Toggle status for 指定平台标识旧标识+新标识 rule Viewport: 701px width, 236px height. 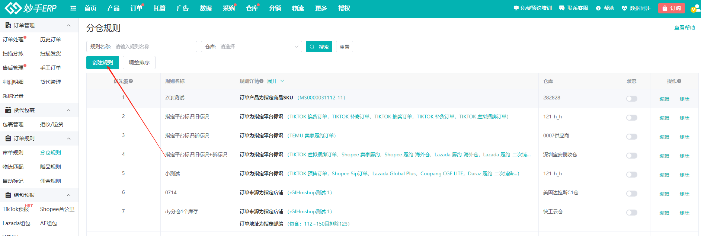tap(632, 156)
